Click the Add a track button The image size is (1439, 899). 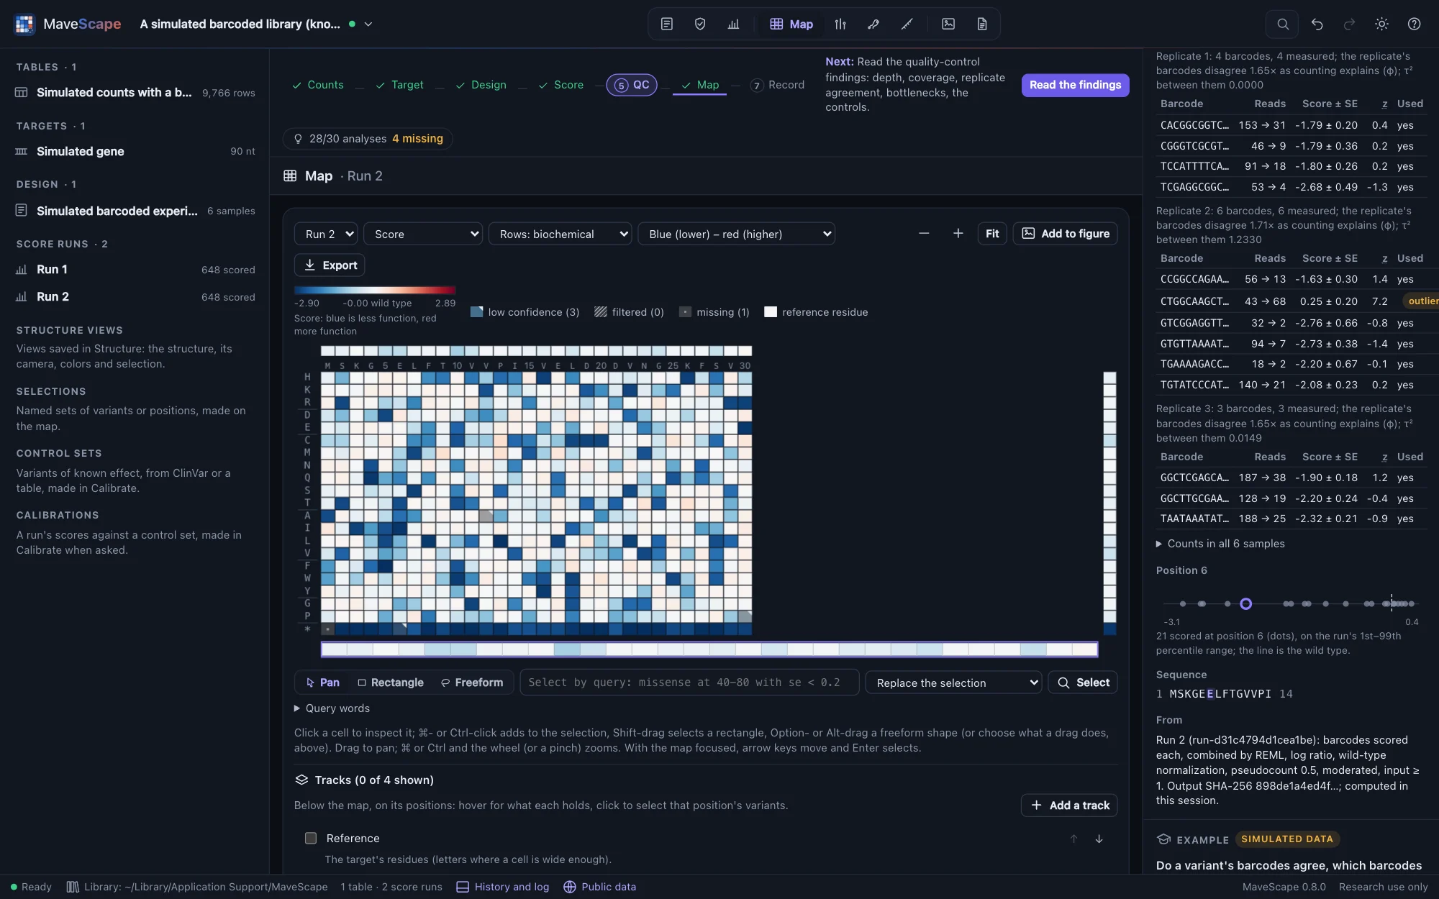pyautogui.click(x=1069, y=806)
